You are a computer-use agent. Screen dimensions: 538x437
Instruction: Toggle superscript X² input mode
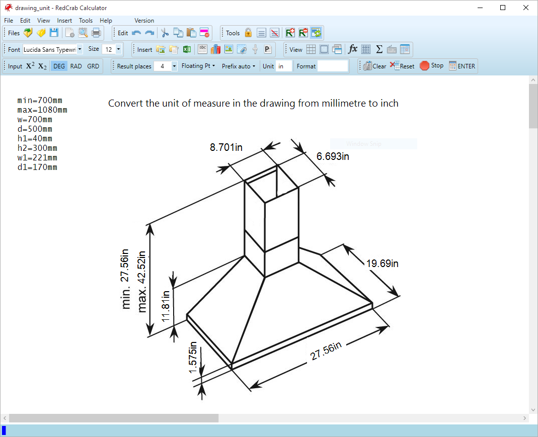30,66
